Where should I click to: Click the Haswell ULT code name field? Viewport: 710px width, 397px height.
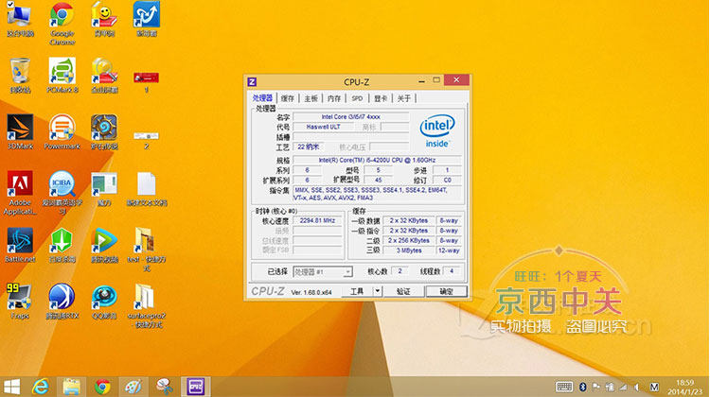click(324, 127)
